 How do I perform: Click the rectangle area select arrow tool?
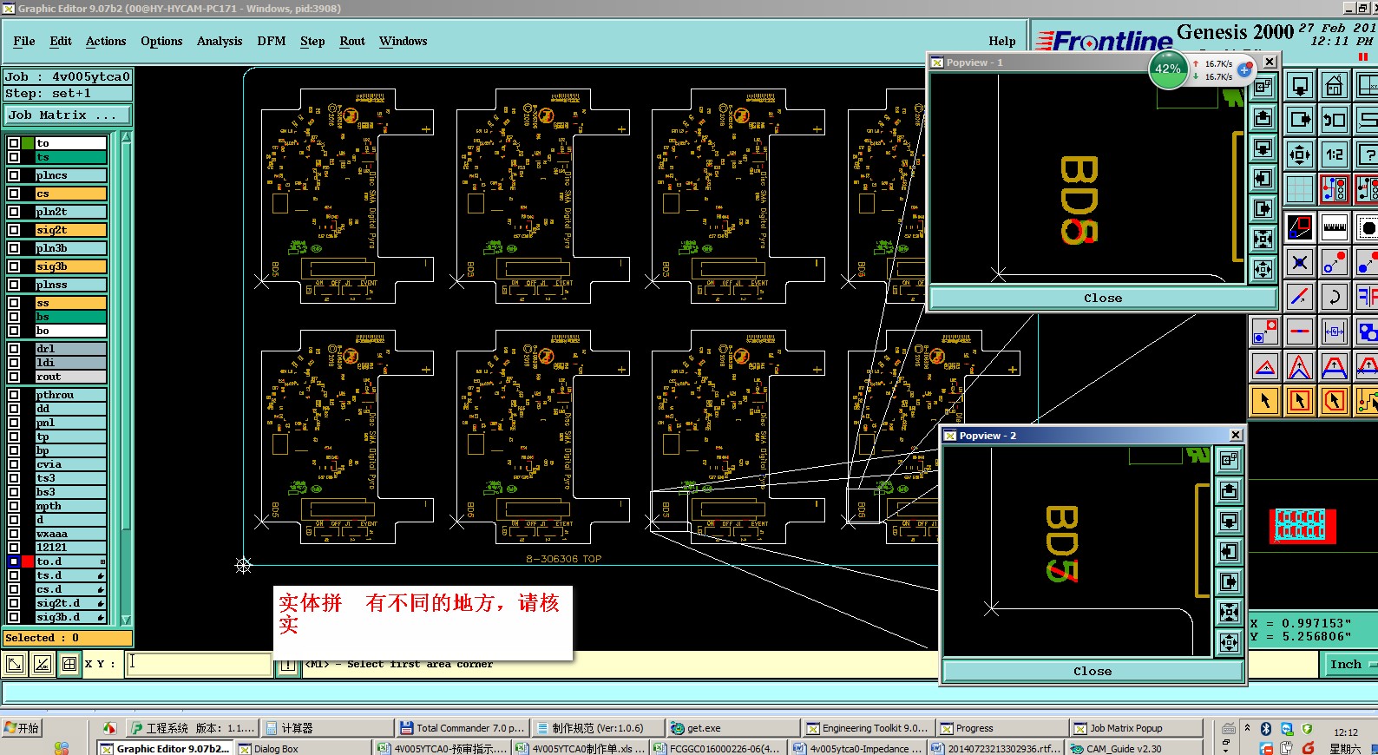[1300, 400]
